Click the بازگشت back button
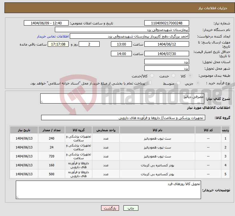Viewport: 235px width, 216px height. 110,208
